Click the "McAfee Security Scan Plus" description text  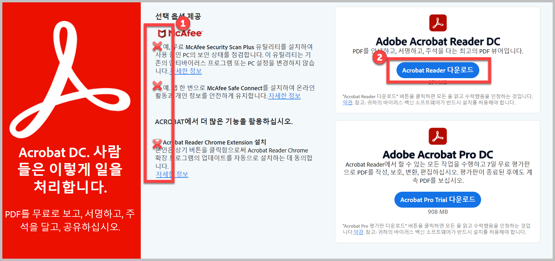click(x=235, y=59)
